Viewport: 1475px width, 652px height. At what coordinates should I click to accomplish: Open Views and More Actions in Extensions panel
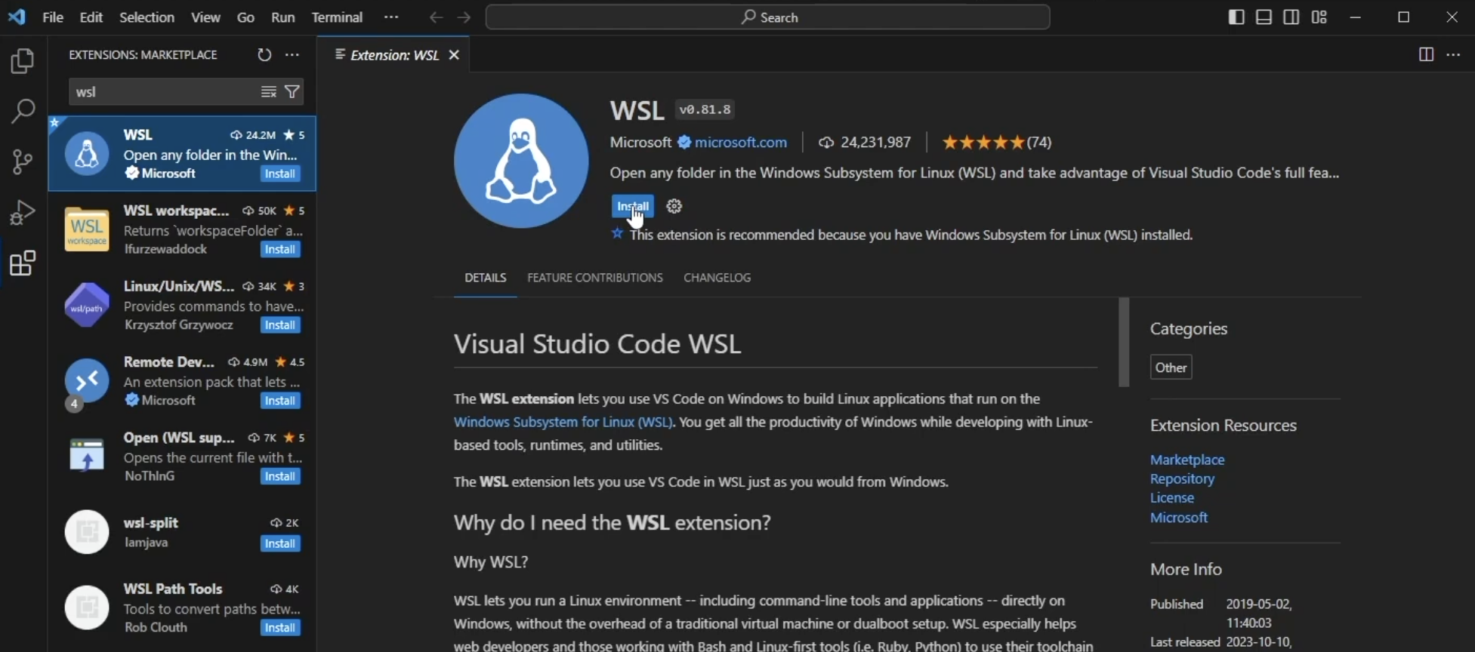pos(292,54)
